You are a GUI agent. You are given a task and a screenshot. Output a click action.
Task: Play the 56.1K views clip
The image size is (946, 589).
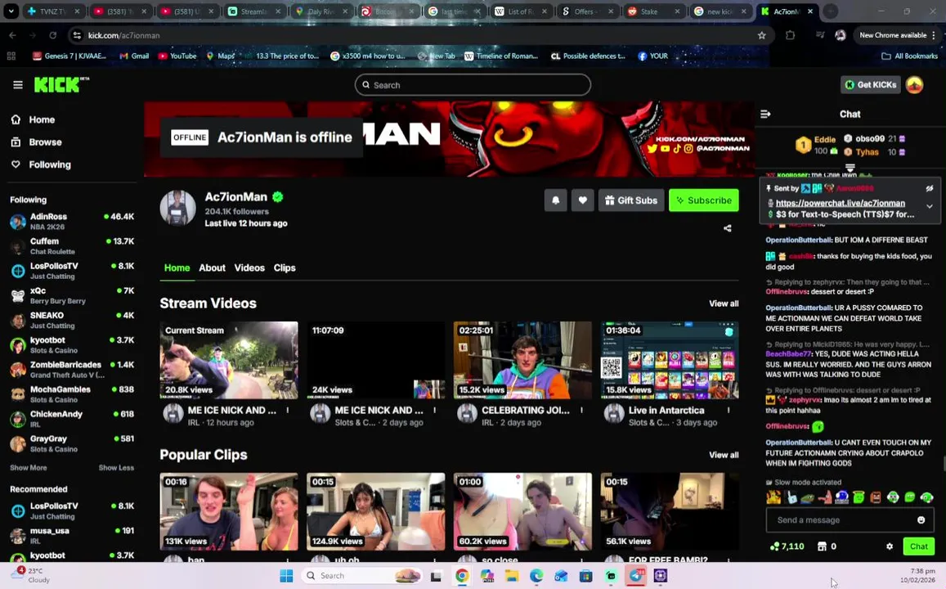[x=670, y=512]
